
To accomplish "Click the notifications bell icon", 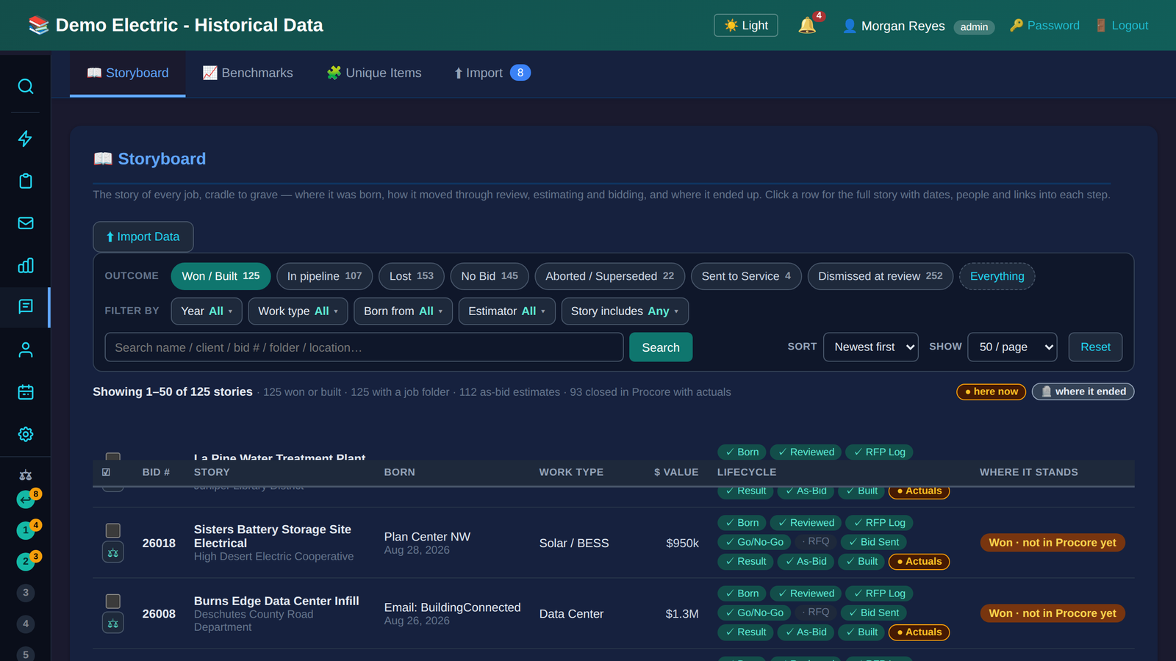I will 807,26.
